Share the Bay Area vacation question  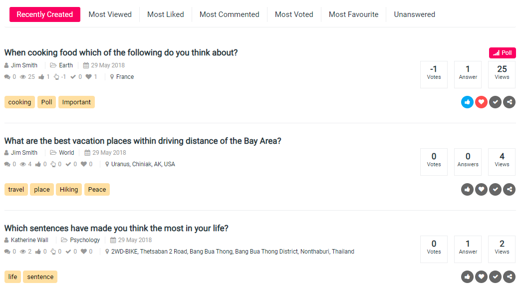509,190
